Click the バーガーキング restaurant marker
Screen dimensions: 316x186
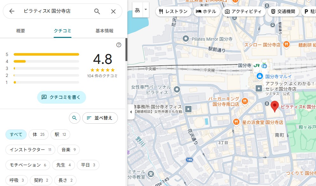tap(245, 101)
